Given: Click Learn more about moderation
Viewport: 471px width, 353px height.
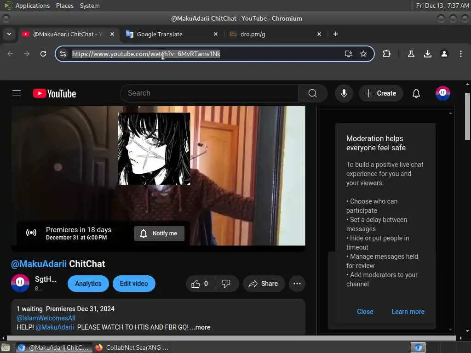Looking at the screenshot, I should 408,312.
